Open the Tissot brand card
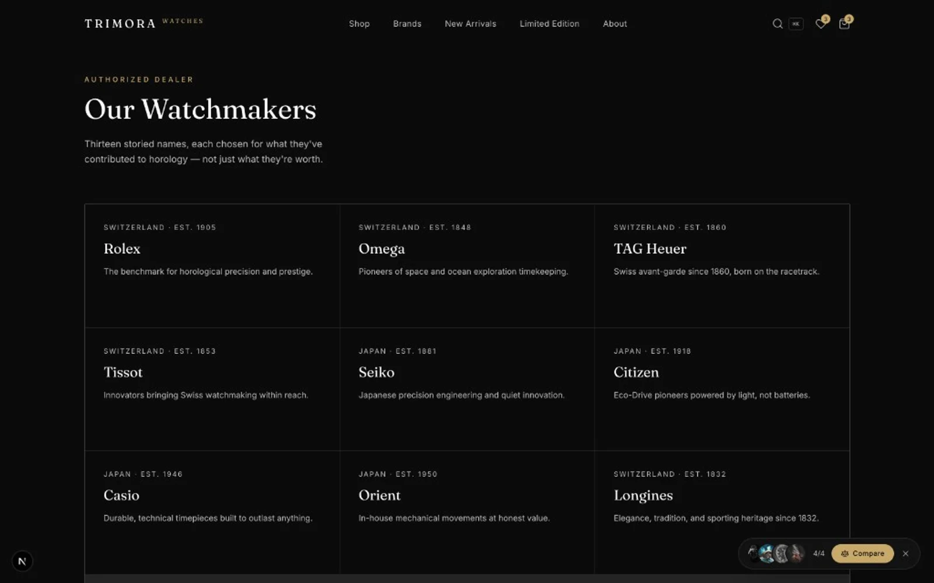The height and width of the screenshot is (583, 934). point(212,389)
